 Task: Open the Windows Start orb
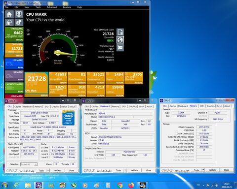(x=4, y=186)
